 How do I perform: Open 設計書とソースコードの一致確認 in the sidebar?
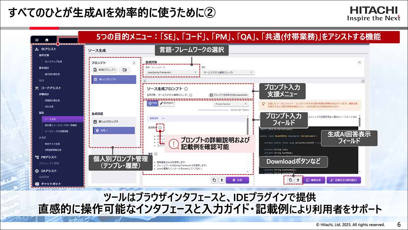click(x=61, y=125)
